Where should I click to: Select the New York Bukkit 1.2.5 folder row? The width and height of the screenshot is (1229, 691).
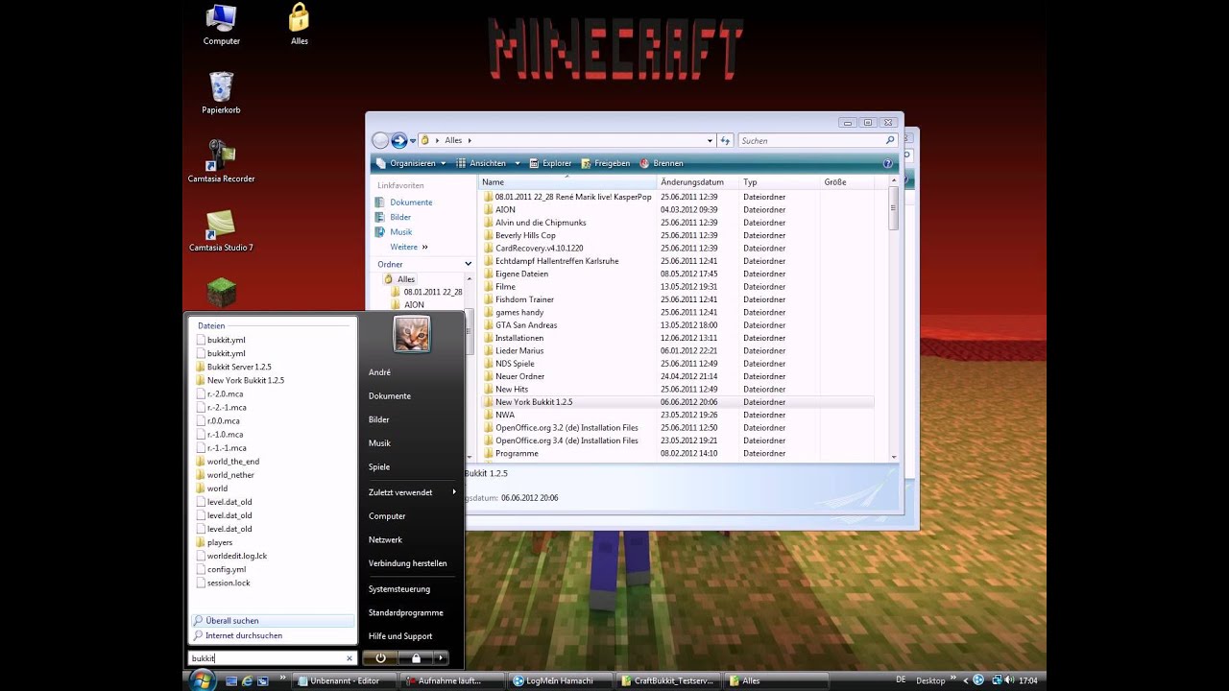pyautogui.click(x=676, y=402)
